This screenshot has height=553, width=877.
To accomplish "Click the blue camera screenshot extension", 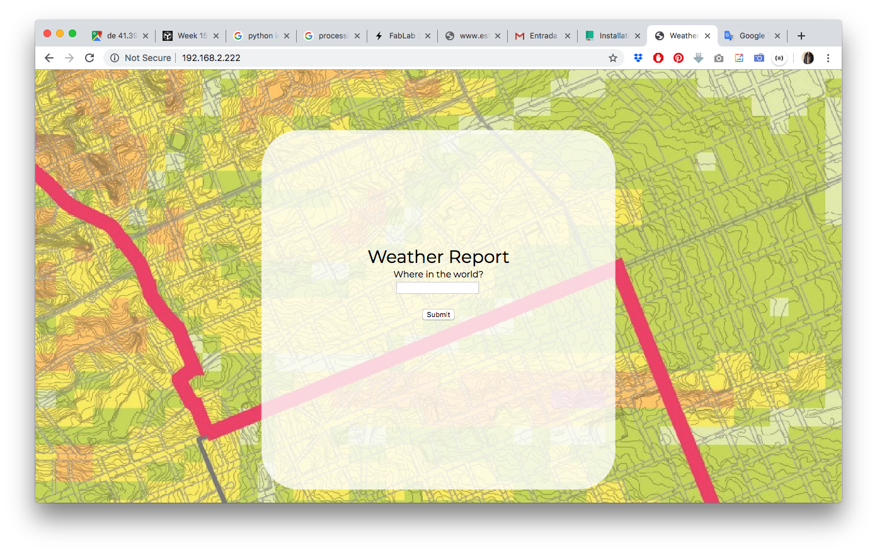I will pos(759,58).
